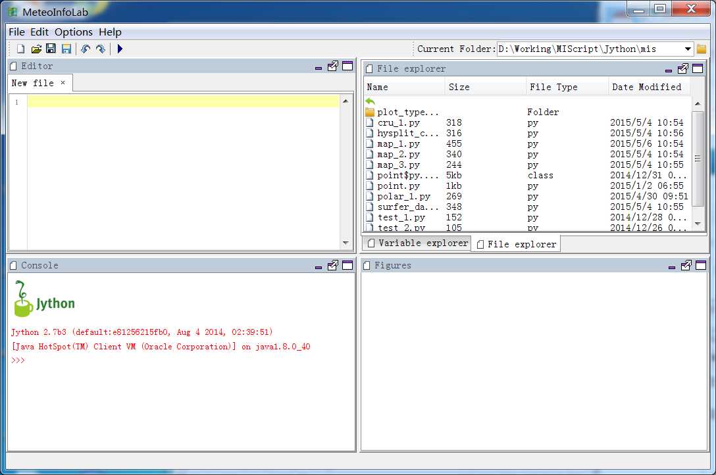Viewport: 716px width, 475px height.
Task: Save the script with the black floppy icon
Action: tap(51, 49)
